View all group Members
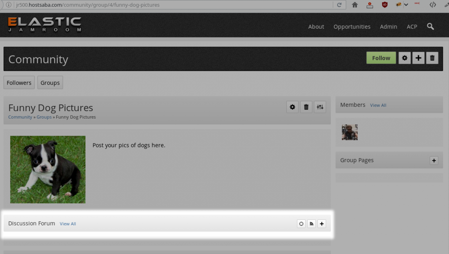 [x=378, y=105]
